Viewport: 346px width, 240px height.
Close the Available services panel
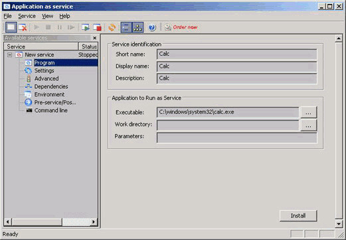pos(94,38)
